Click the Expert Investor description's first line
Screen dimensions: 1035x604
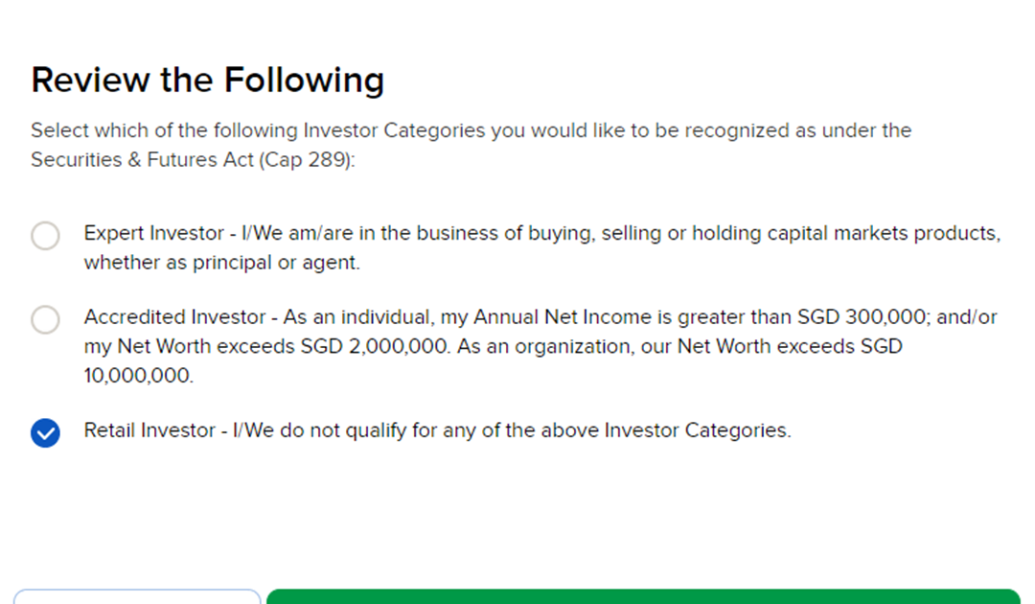[x=541, y=233]
